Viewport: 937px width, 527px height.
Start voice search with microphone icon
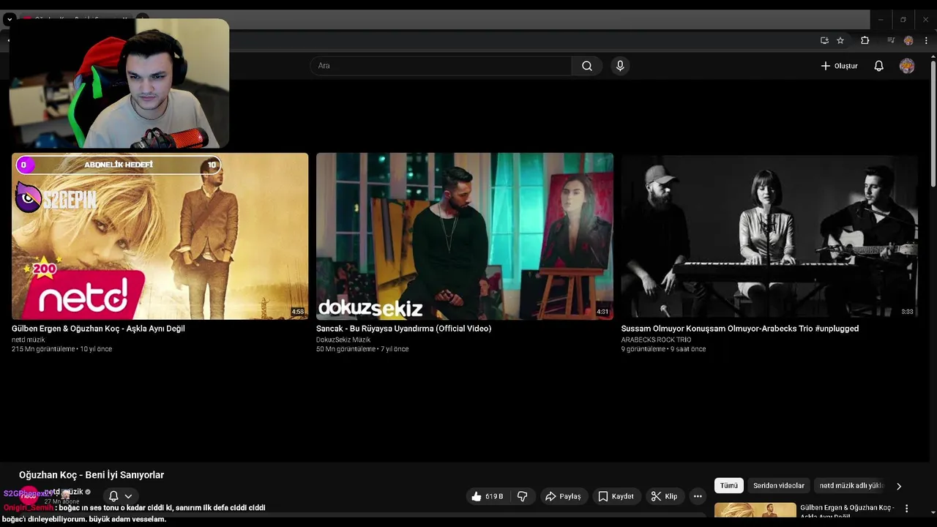pos(620,66)
